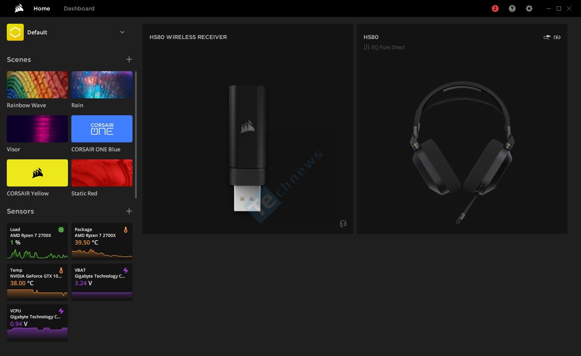Open the HS80 headset device card

click(x=462, y=129)
